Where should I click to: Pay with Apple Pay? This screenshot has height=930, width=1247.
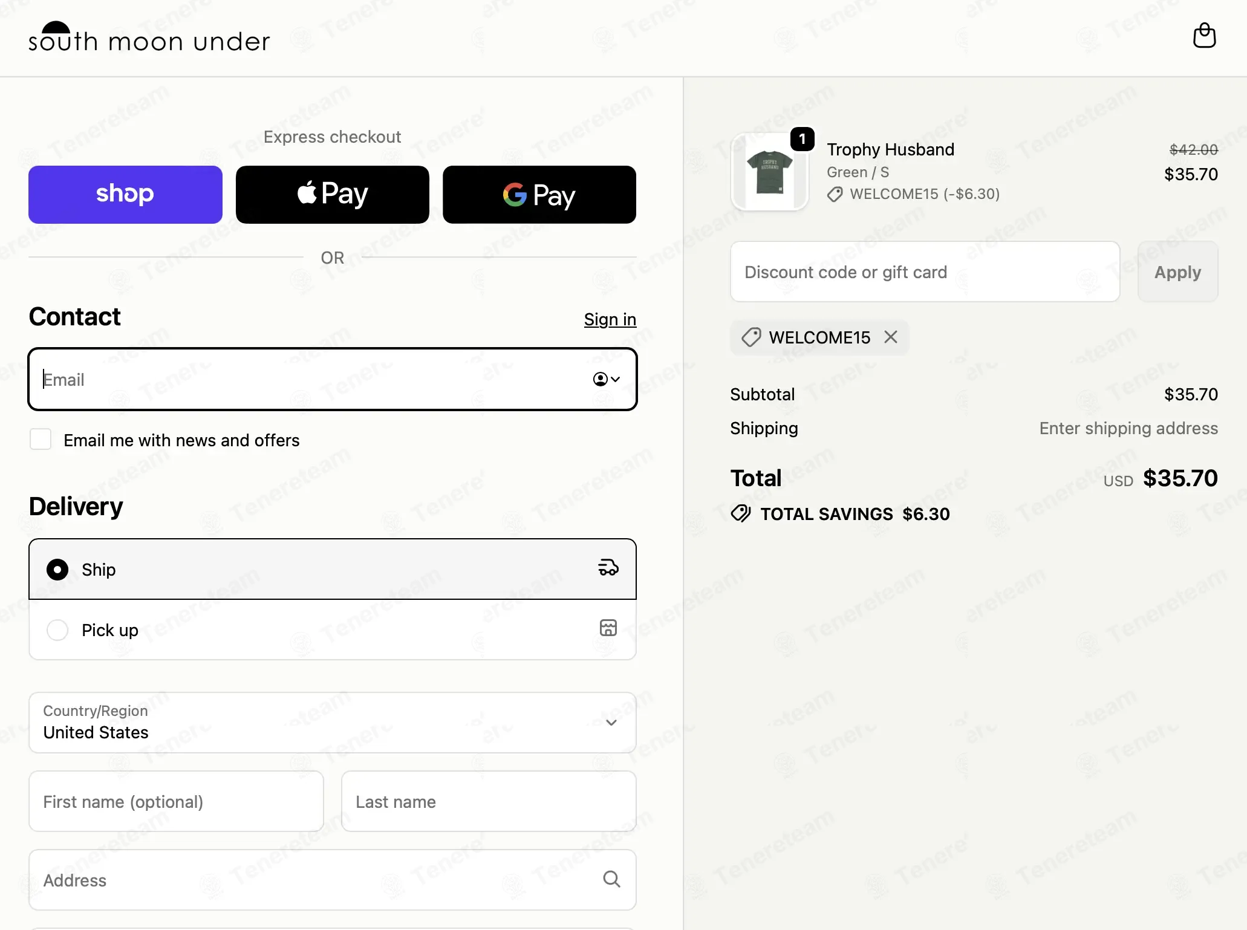pos(333,195)
